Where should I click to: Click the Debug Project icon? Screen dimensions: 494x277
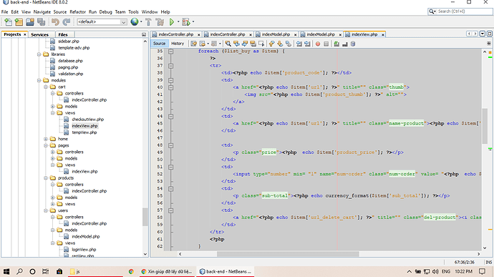186,21
